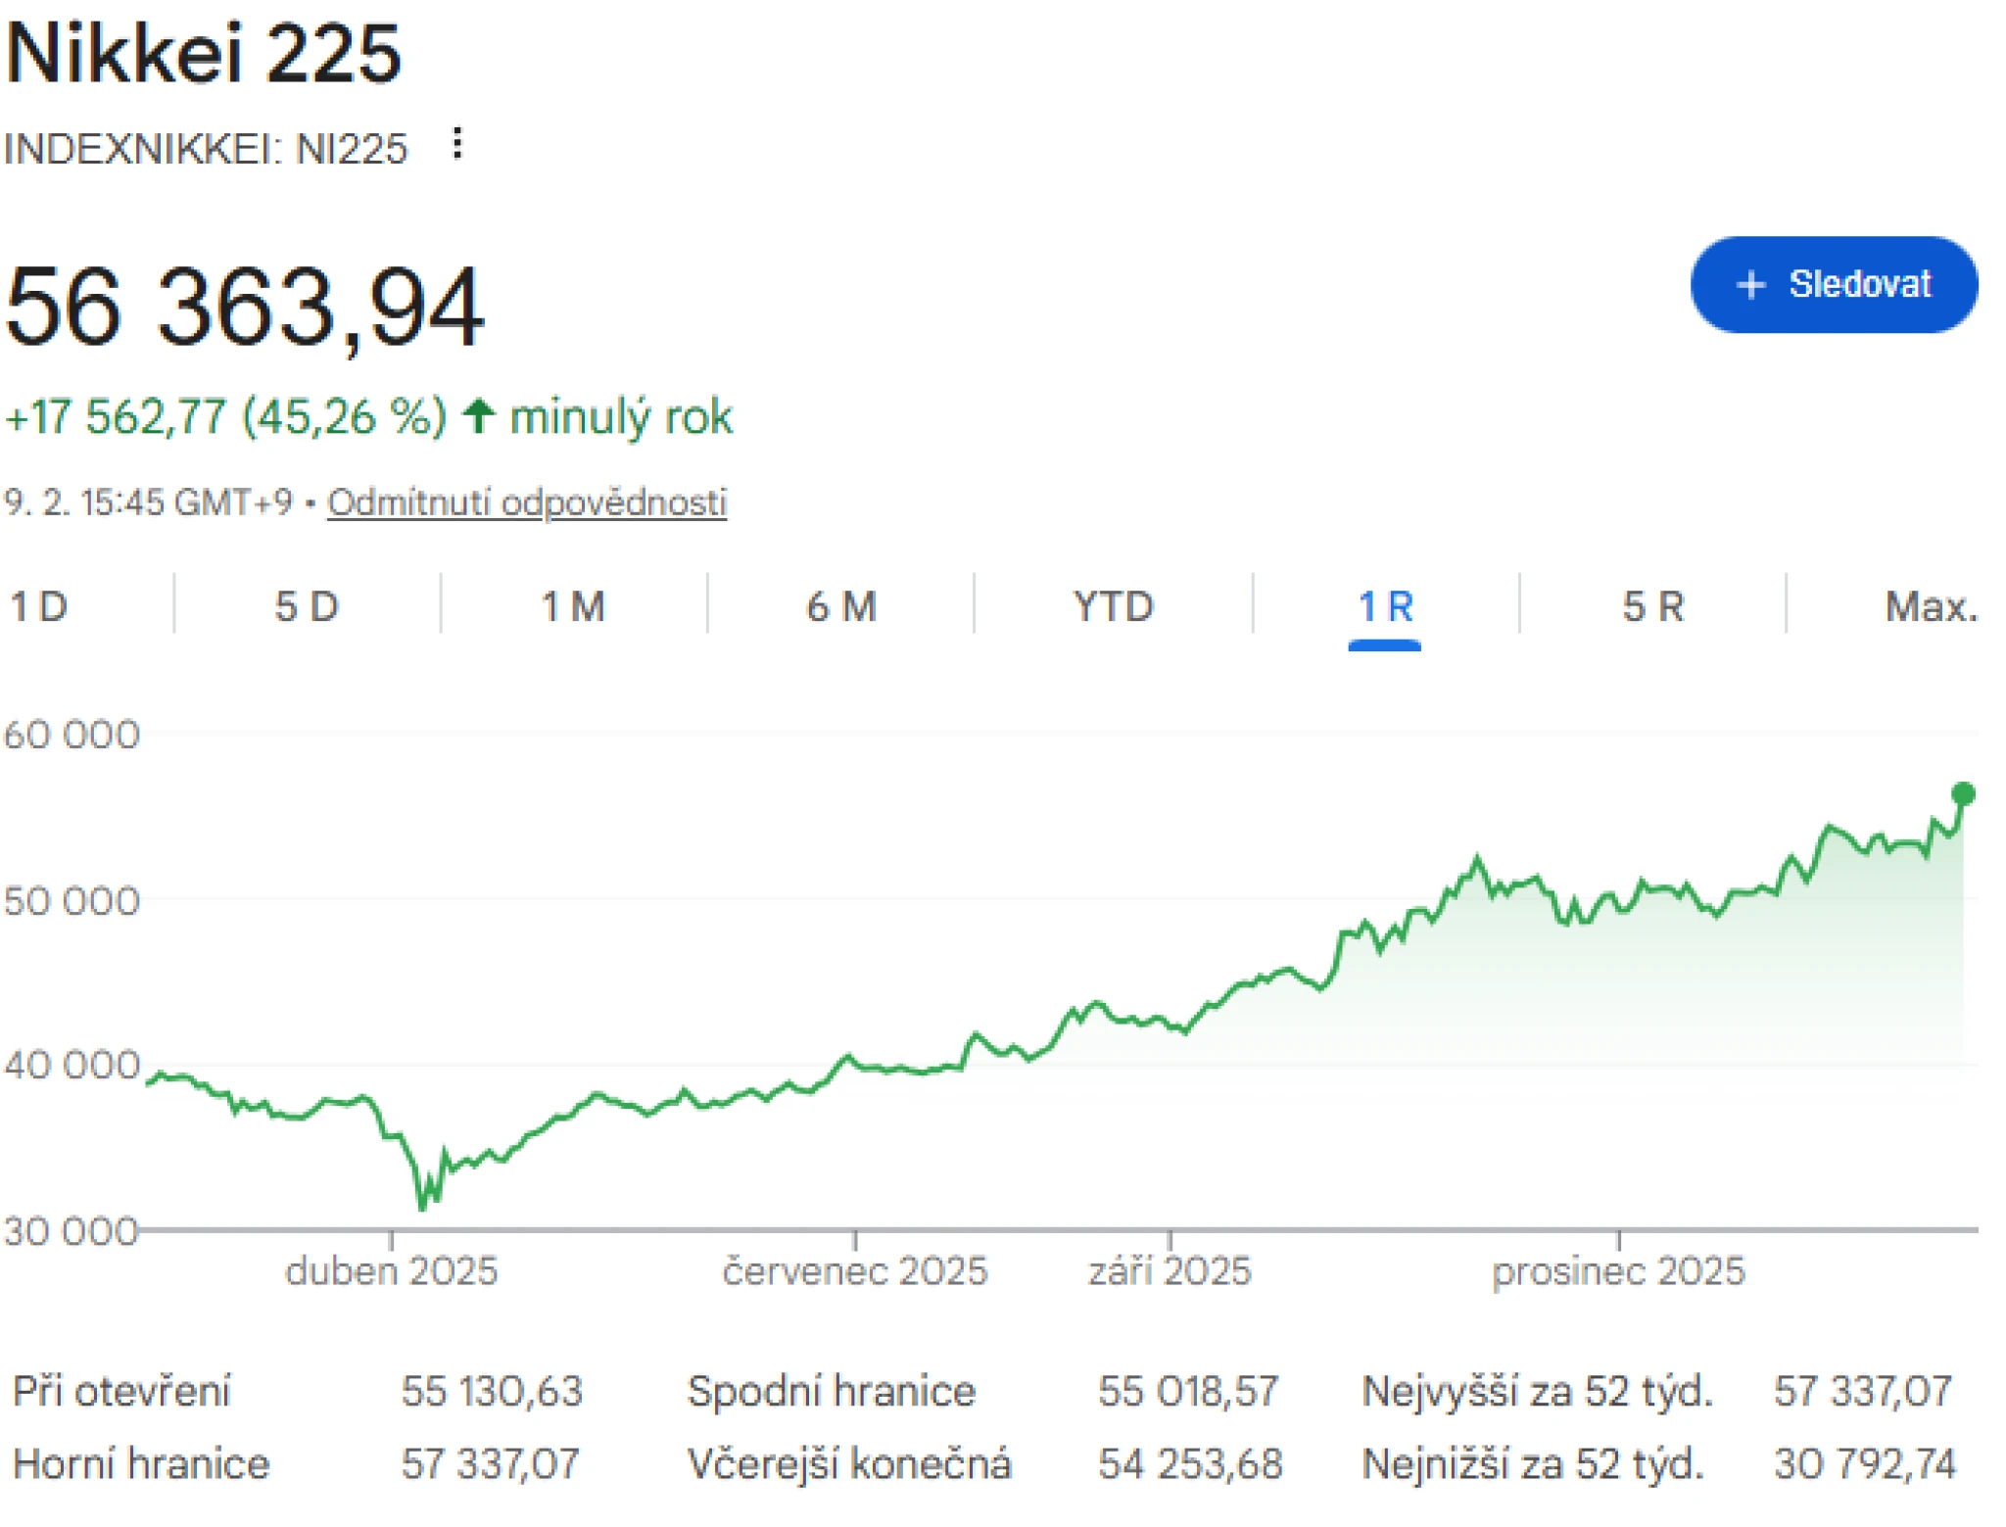Switch chart to YTD view

point(1113,606)
